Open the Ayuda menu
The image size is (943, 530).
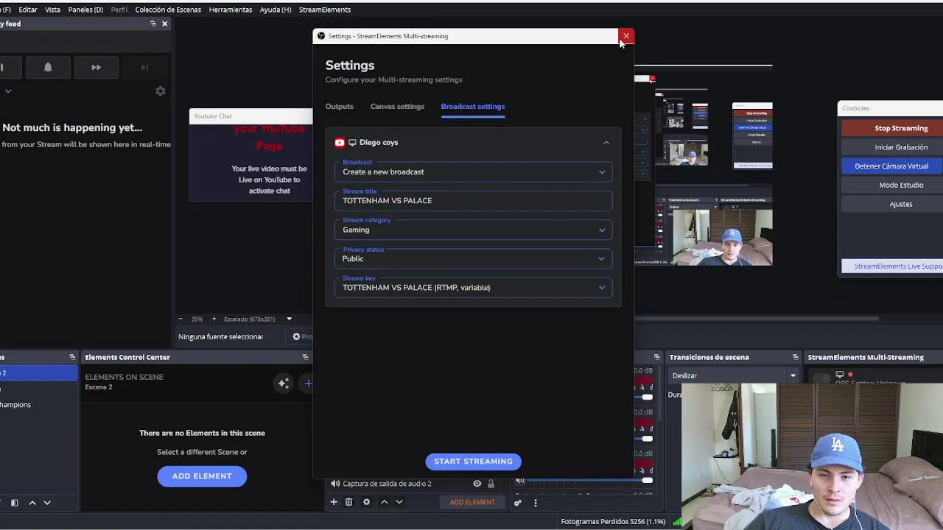pos(276,10)
